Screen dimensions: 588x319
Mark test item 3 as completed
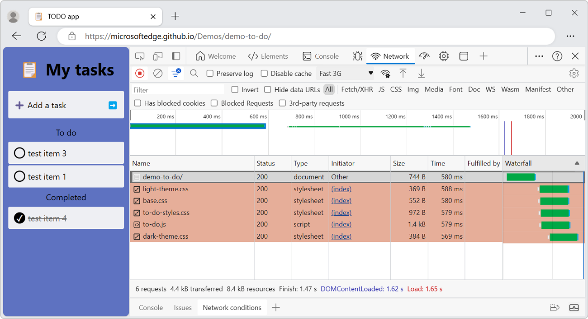point(19,153)
